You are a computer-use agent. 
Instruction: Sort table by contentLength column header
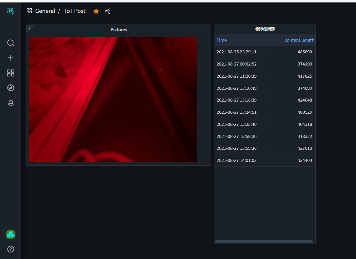click(299, 40)
